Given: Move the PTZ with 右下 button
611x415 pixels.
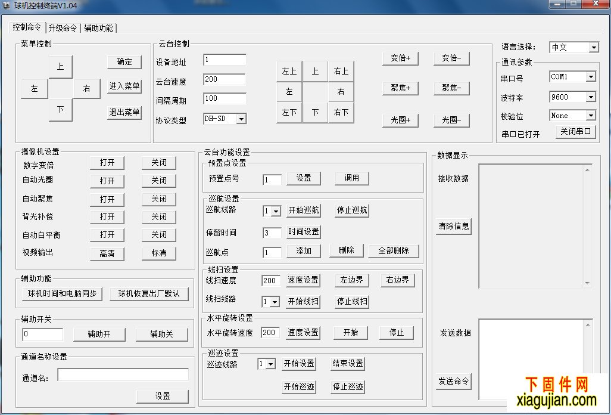Looking at the screenshot, I should (341, 113).
